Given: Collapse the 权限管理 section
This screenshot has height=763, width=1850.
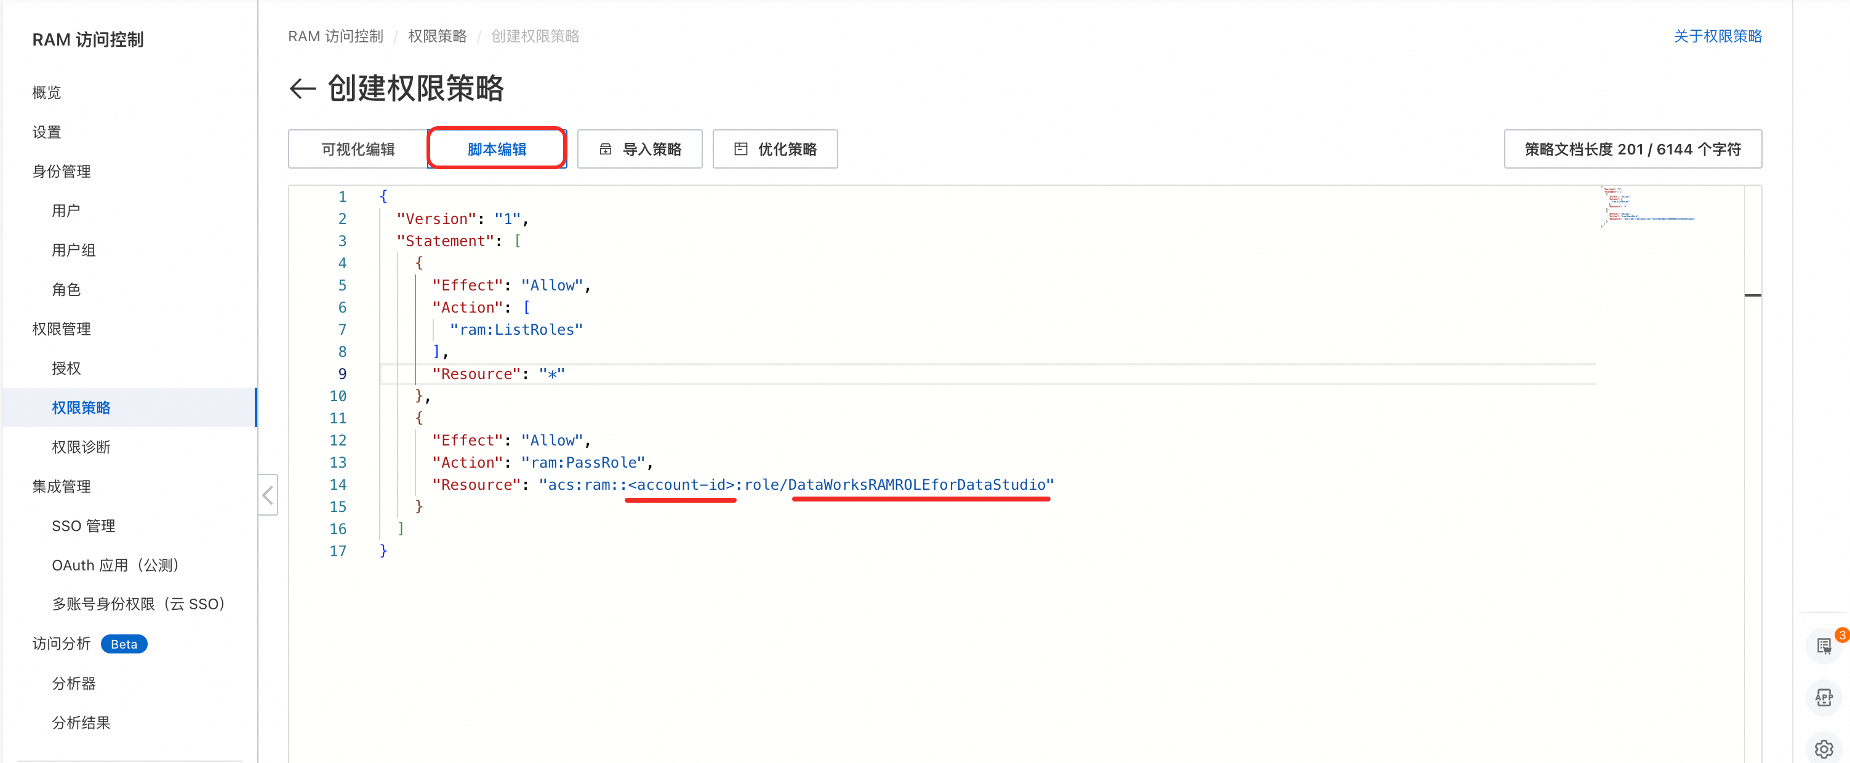Looking at the screenshot, I should pyautogui.click(x=62, y=329).
